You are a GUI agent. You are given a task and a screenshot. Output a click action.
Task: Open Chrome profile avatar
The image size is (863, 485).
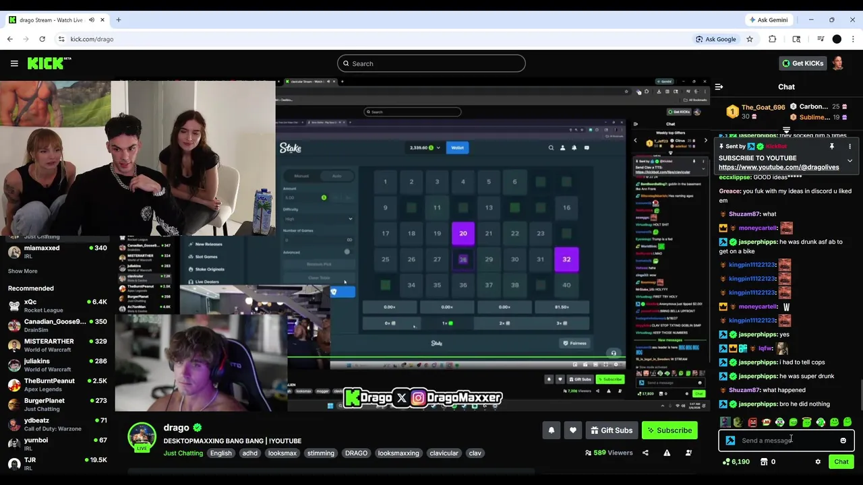pos(837,39)
